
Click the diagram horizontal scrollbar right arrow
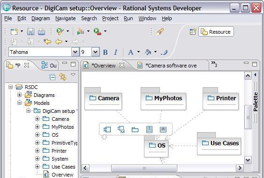[240, 168]
